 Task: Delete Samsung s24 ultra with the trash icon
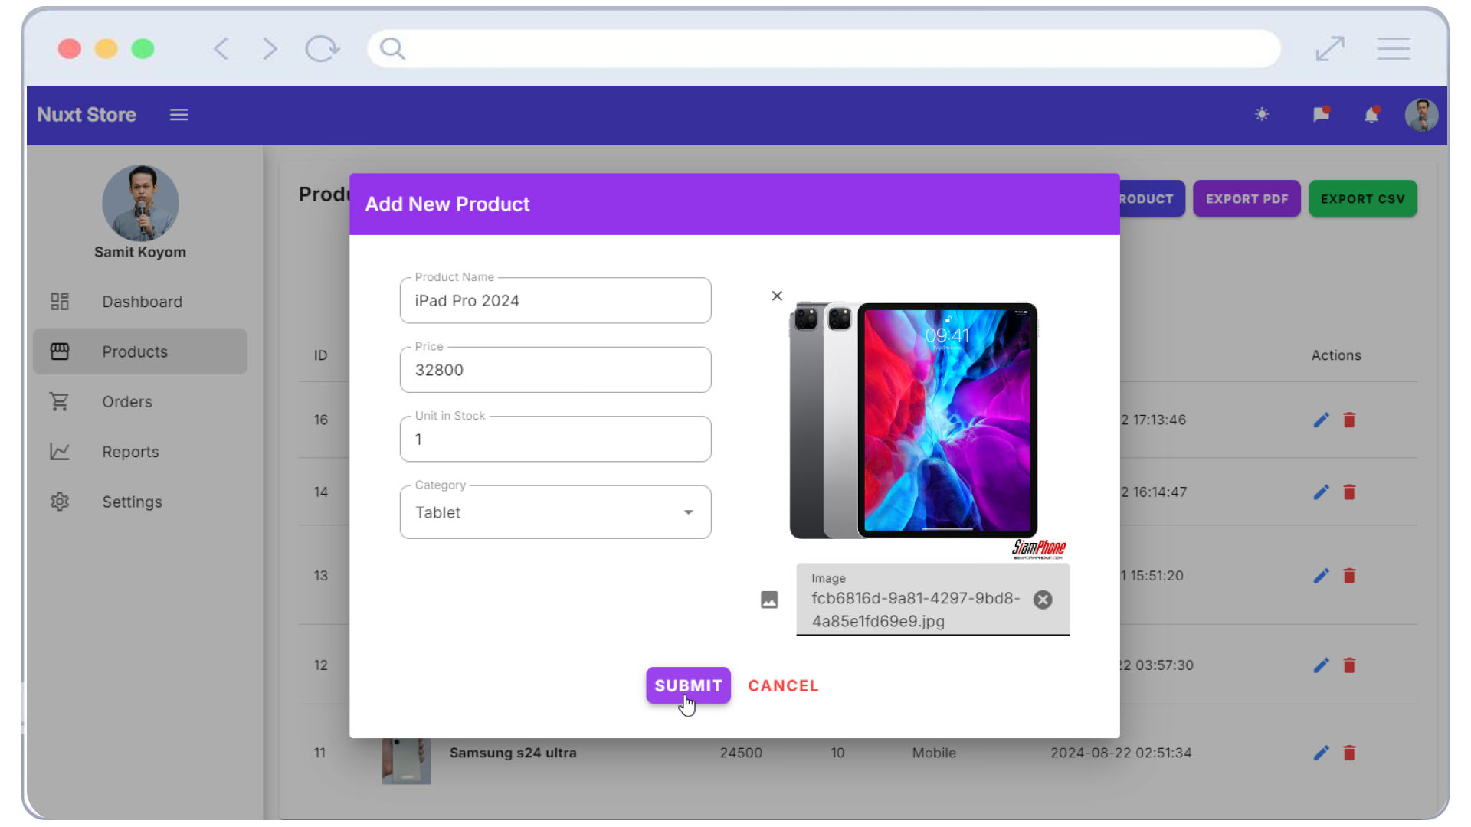(1349, 753)
